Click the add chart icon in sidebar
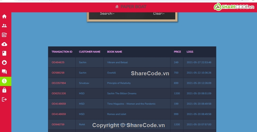Image resolution: width=257 pixels, height=132 pixels. point(4,35)
